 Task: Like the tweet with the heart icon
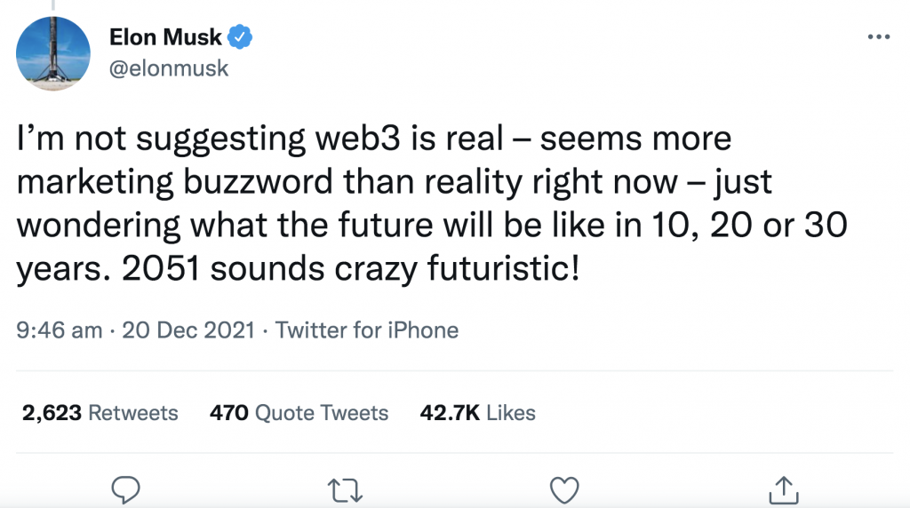(x=564, y=489)
